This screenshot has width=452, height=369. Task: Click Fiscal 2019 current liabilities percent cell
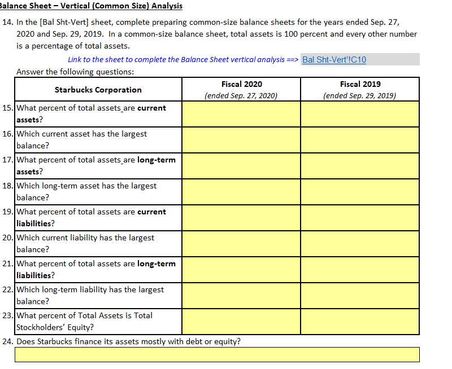click(359, 217)
